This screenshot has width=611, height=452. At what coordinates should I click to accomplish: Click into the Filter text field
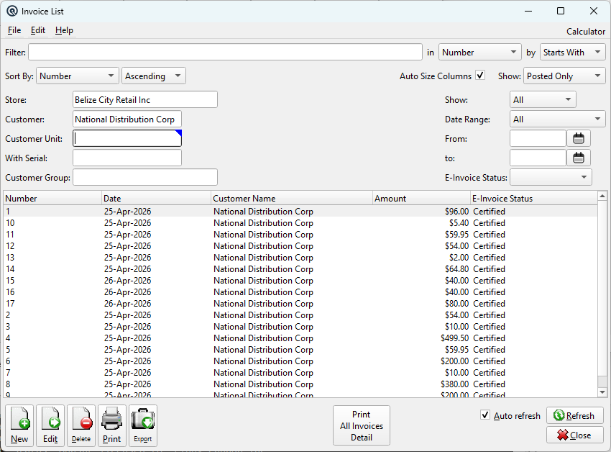click(225, 53)
